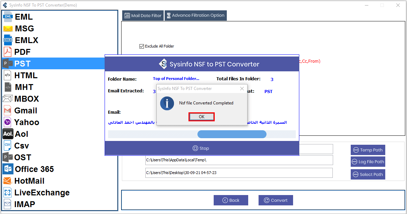Select the MHT label in list
Image resolution: width=407 pixels, height=214 pixels.
tap(24, 87)
